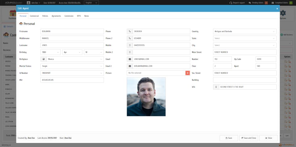
Task: Open the State select dropdown
Action: pos(245,38)
